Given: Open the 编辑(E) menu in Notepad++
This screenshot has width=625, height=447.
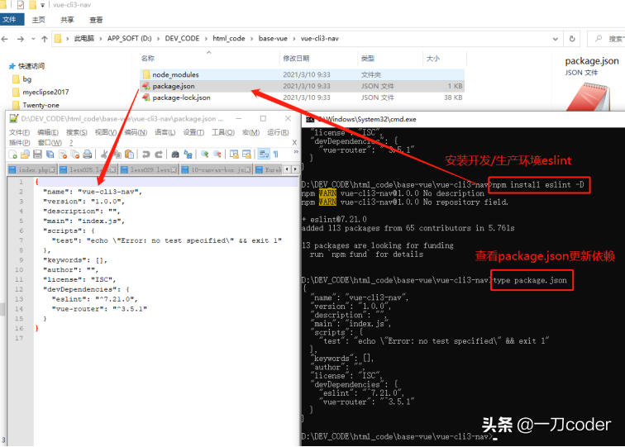Looking at the screenshot, I should pos(48,132).
